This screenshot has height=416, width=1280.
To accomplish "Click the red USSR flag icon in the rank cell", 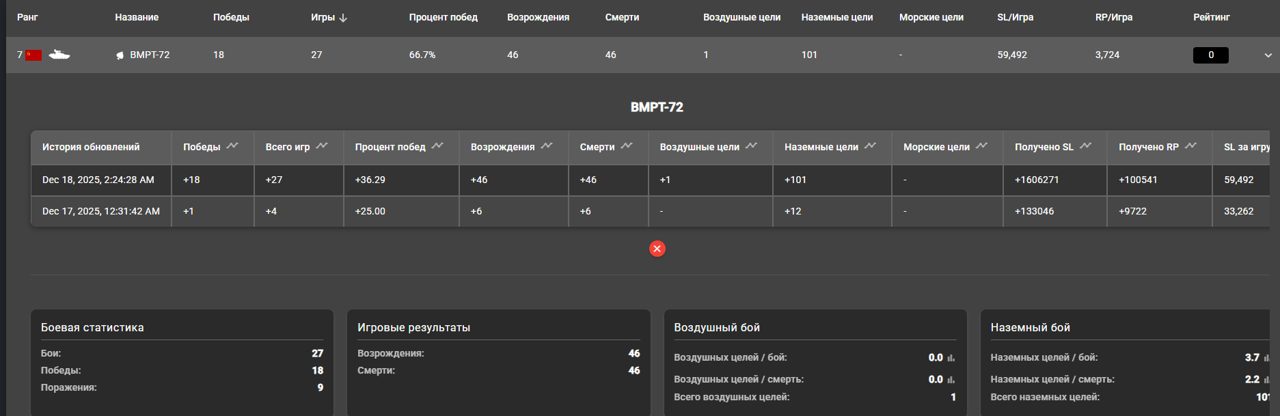I will tap(33, 55).
